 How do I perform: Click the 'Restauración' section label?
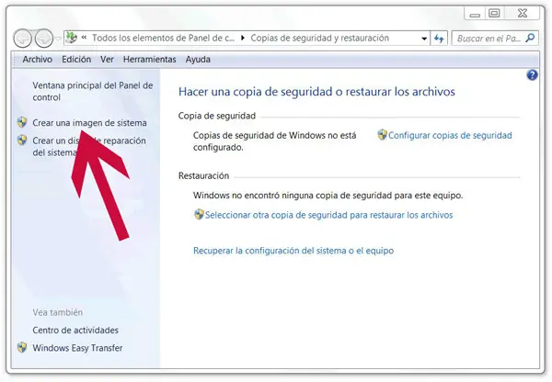(203, 175)
